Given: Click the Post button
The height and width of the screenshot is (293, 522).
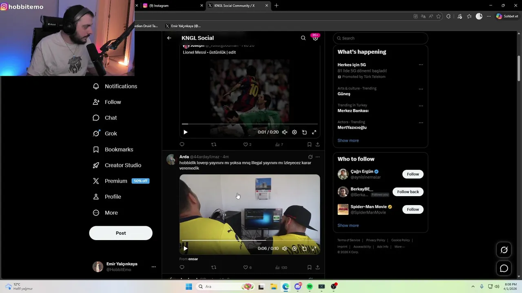Looking at the screenshot, I should [x=121, y=233].
